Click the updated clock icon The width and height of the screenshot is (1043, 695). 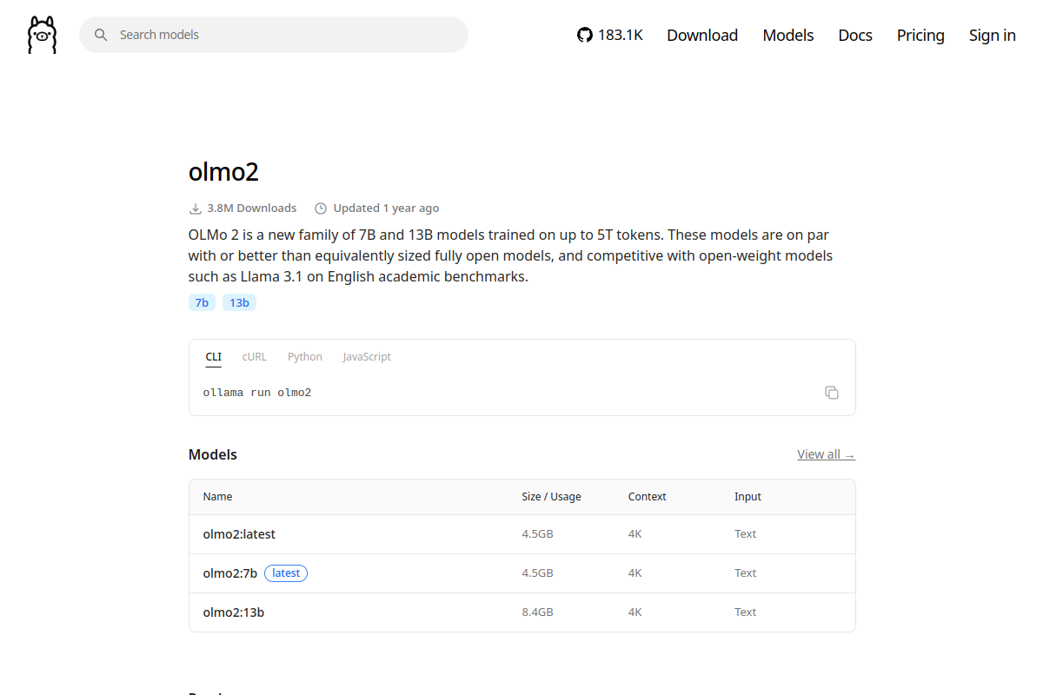click(x=321, y=208)
